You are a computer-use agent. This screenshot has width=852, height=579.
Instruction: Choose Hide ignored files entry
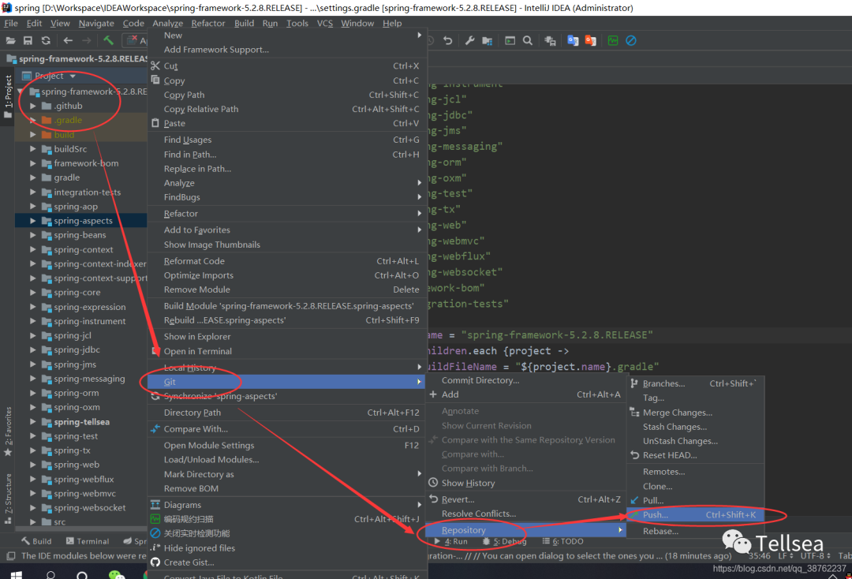click(x=287, y=548)
